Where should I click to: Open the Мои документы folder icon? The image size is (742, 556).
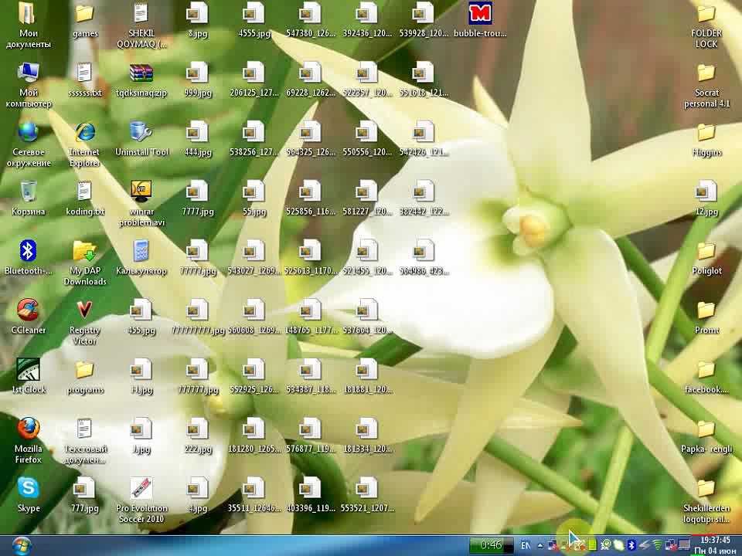point(29,14)
